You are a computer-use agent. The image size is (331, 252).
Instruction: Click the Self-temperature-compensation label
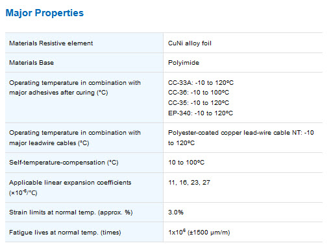point(64,163)
